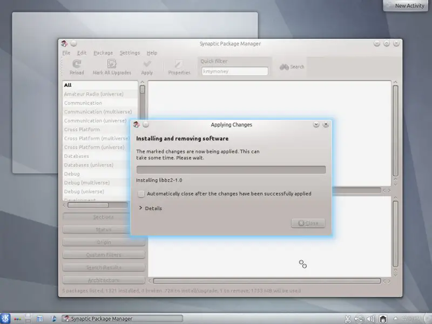Click the Architecture button

click(x=104, y=280)
